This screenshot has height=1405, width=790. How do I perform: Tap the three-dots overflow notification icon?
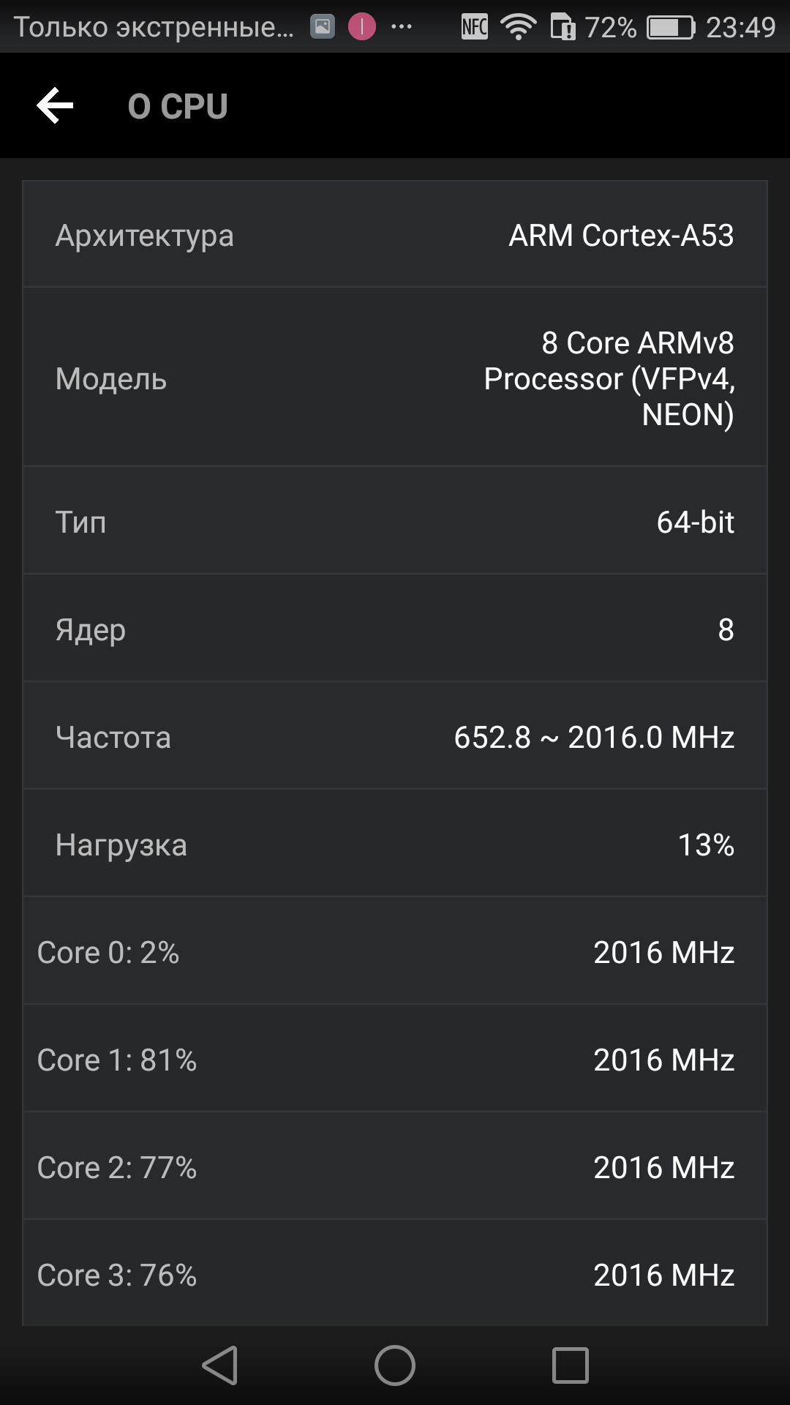coord(402,28)
